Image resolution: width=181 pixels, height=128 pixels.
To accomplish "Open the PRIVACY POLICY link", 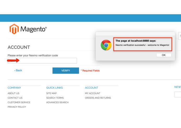I will 17,107.
